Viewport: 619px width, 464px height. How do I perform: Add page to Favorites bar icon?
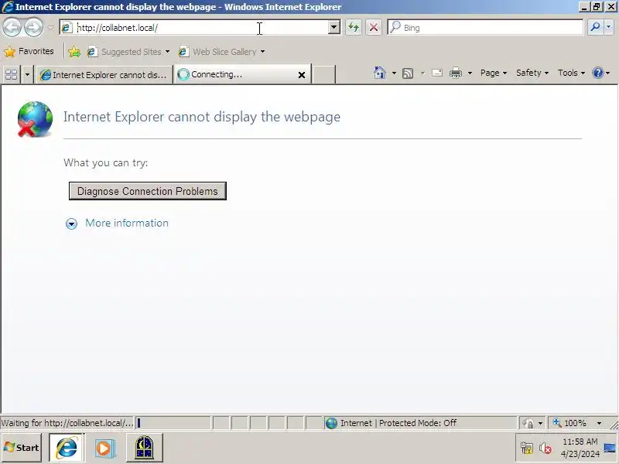coord(74,52)
